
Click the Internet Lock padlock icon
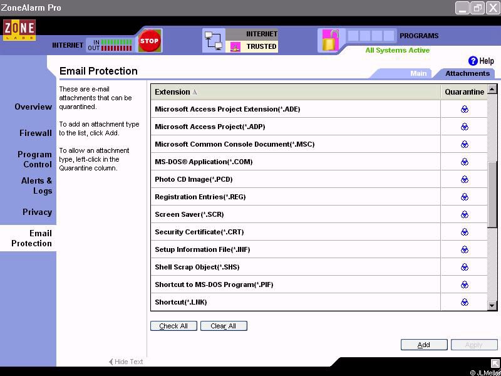point(330,40)
